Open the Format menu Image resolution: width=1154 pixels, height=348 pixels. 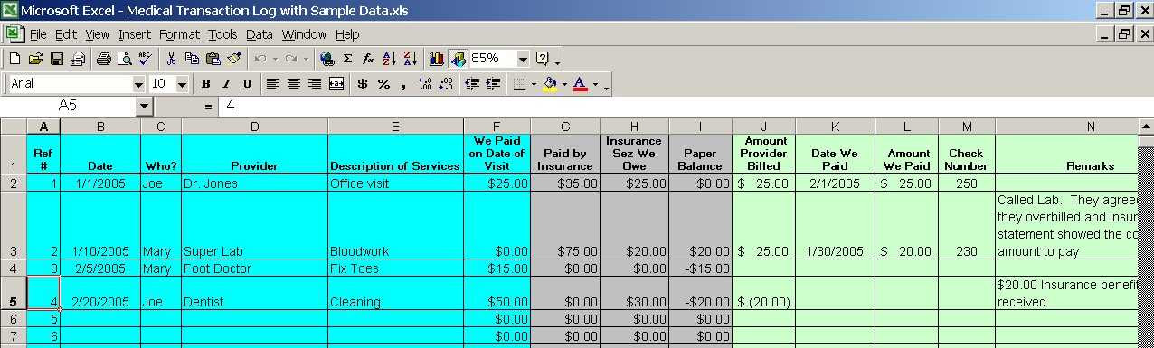point(179,34)
